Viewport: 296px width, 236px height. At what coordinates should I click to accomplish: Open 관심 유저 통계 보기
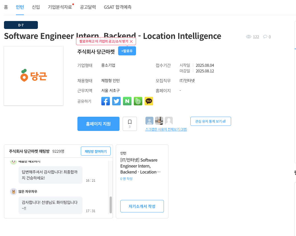click(211, 121)
